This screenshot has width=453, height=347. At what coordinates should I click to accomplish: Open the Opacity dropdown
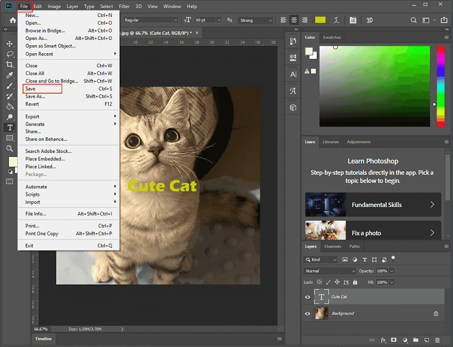(391, 271)
